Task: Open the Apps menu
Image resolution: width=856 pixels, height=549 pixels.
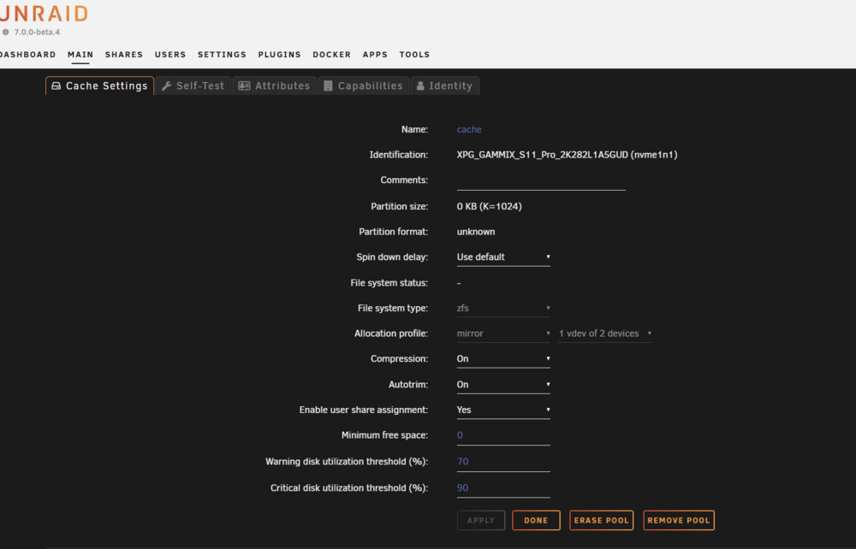Action: [375, 55]
